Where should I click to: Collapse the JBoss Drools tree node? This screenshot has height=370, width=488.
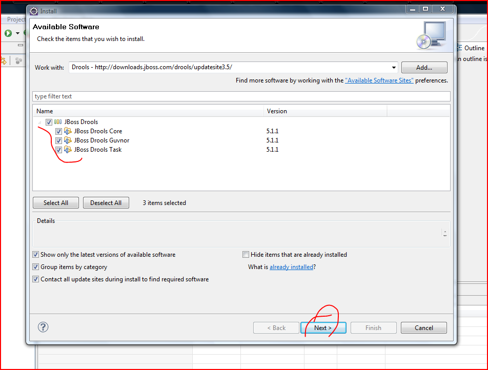point(39,122)
